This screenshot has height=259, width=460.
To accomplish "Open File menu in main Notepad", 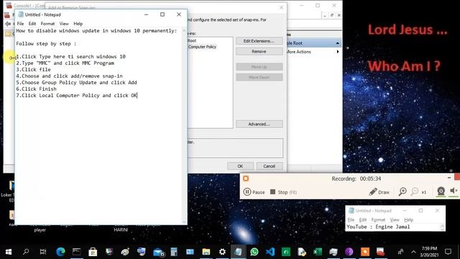I will tap(20, 24).
